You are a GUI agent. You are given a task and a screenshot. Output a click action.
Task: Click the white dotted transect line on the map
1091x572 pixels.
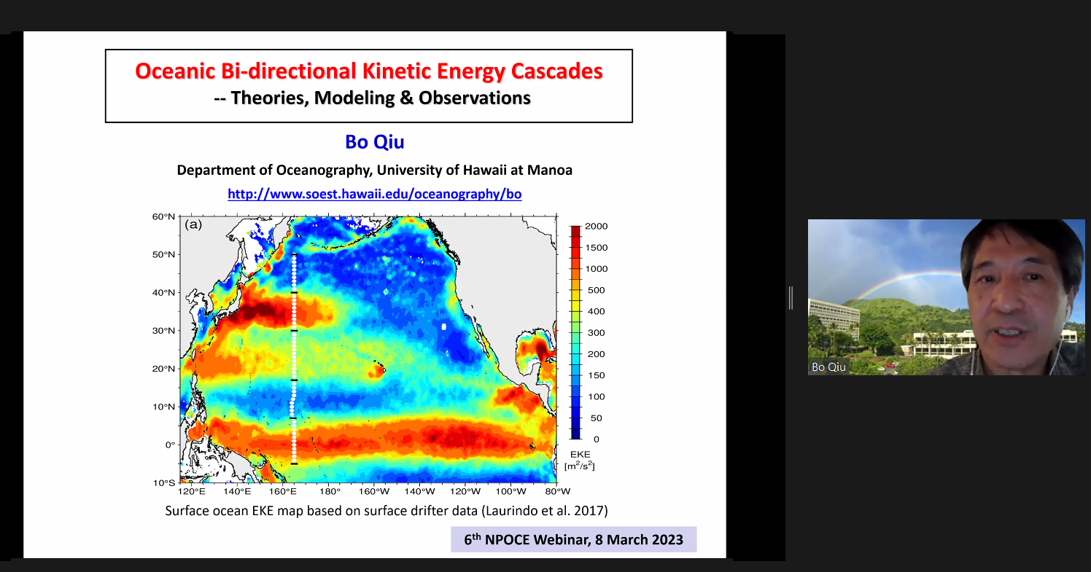click(x=294, y=357)
